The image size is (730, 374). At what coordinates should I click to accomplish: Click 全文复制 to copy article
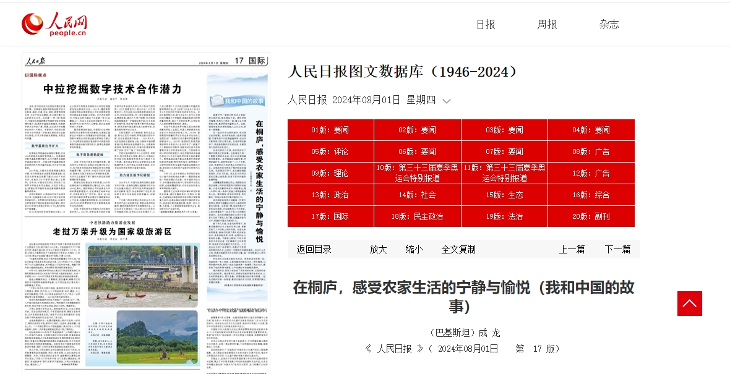click(458, 249)
